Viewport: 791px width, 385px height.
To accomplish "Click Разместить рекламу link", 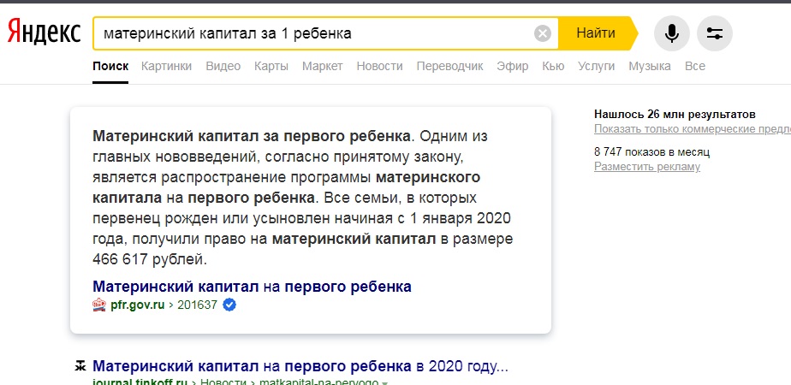I will (647, 167).
